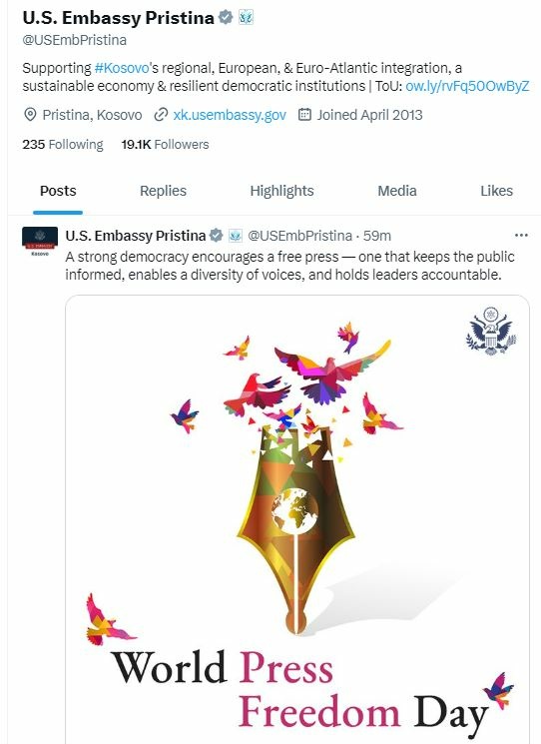
Task: Click the link chain icon beside website
Action: pos(162,115)
